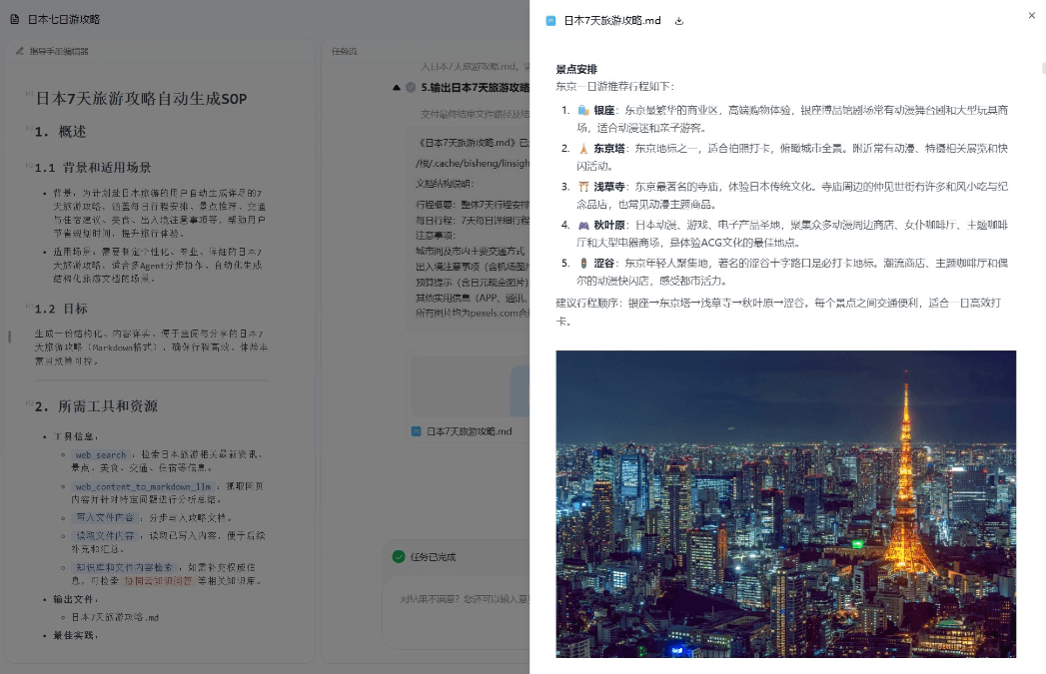This screenshot has width=1046, height=674.
Task: Click the preview panel vertical scrollbar
Action: click(1042, 70)
